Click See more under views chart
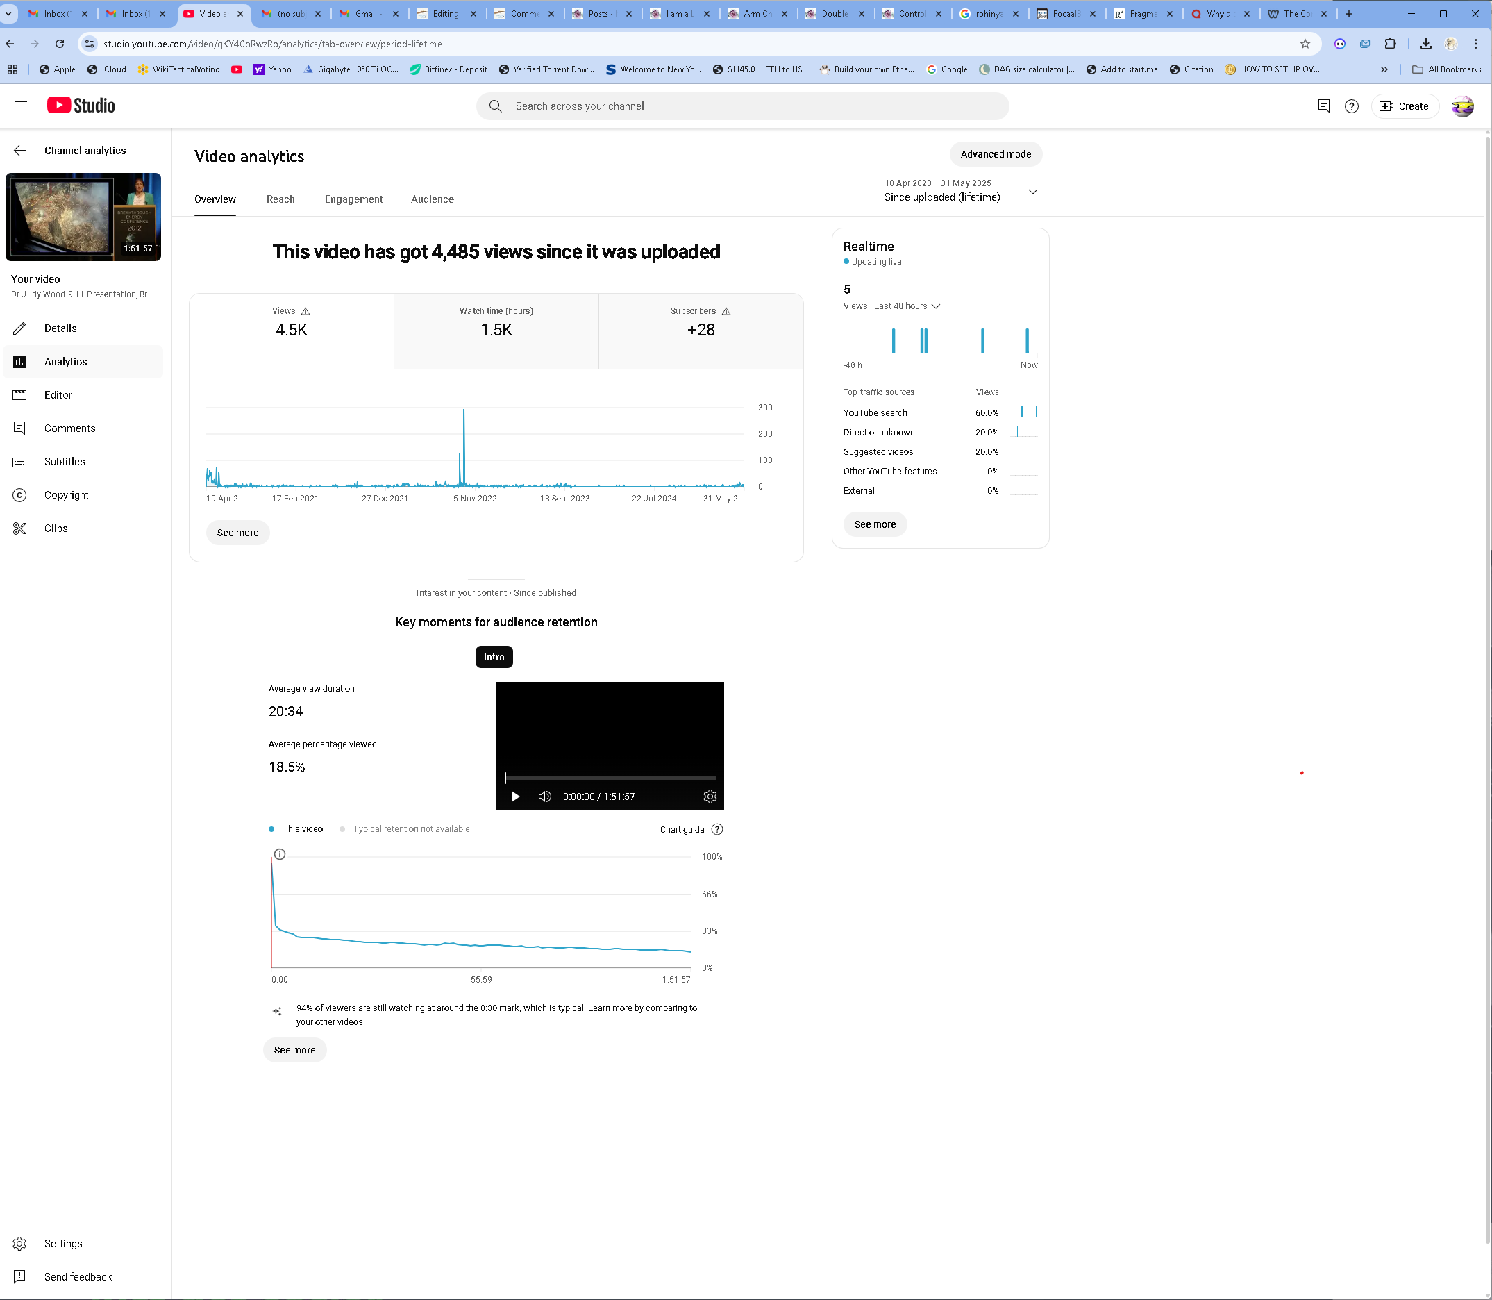The image size is (1492, 1300). (238, 533)
